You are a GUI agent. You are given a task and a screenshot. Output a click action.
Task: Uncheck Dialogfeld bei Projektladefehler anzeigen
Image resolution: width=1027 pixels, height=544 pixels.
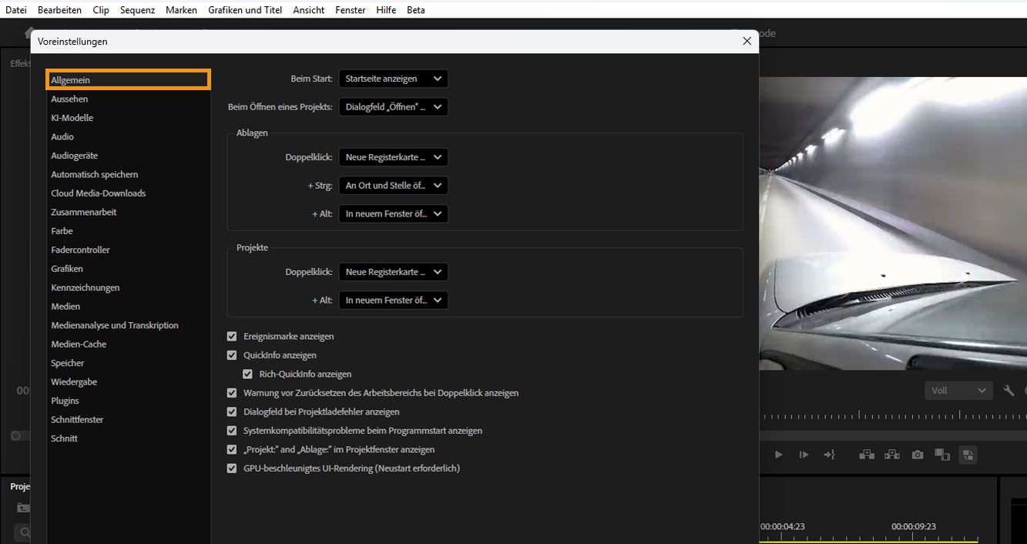pos(232,412)
